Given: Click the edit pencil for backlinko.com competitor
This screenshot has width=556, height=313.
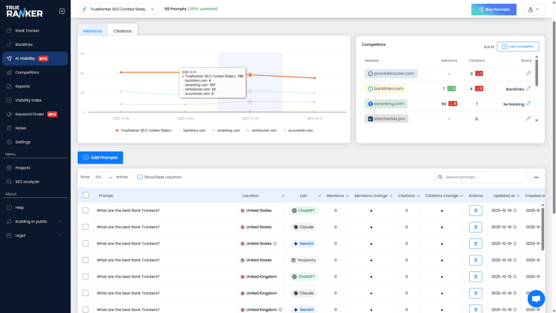Looking at the screenshot, I should tap(528, 89).
